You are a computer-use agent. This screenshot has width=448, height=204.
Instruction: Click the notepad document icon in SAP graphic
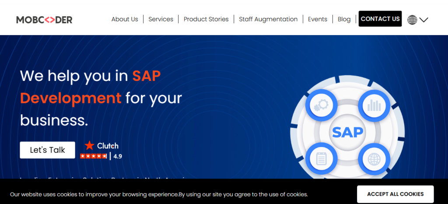[x=321, y=158]
